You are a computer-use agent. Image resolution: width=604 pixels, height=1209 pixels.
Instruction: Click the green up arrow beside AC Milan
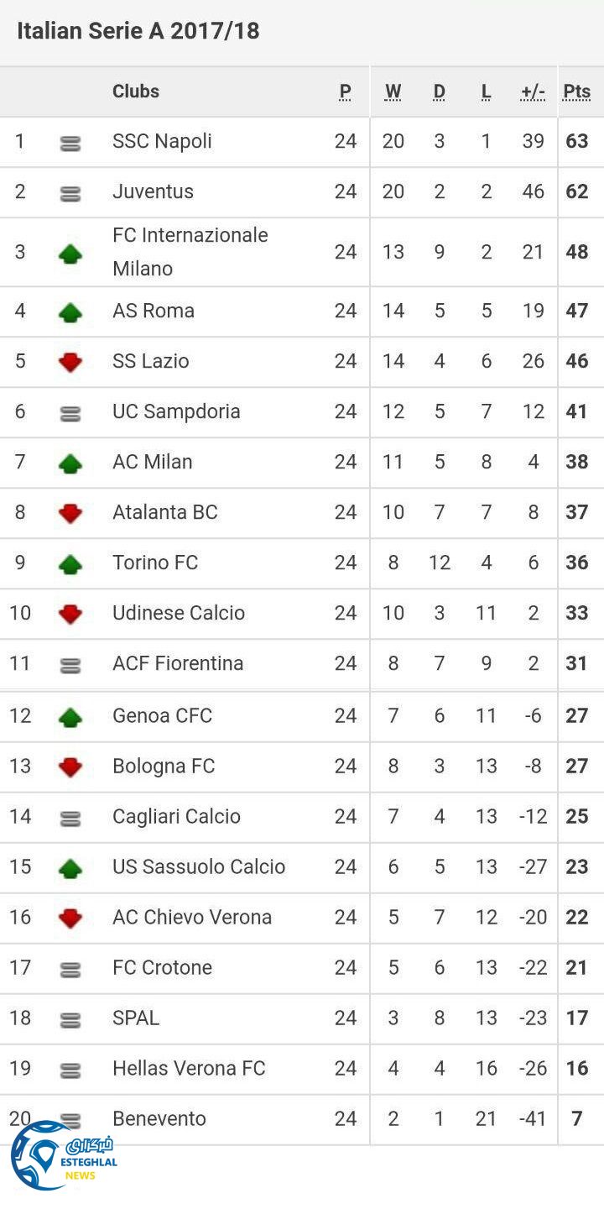tap(70, 463)
